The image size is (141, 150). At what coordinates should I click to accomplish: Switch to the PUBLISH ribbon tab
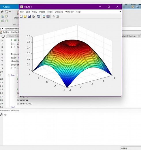[x=6, y=7]
